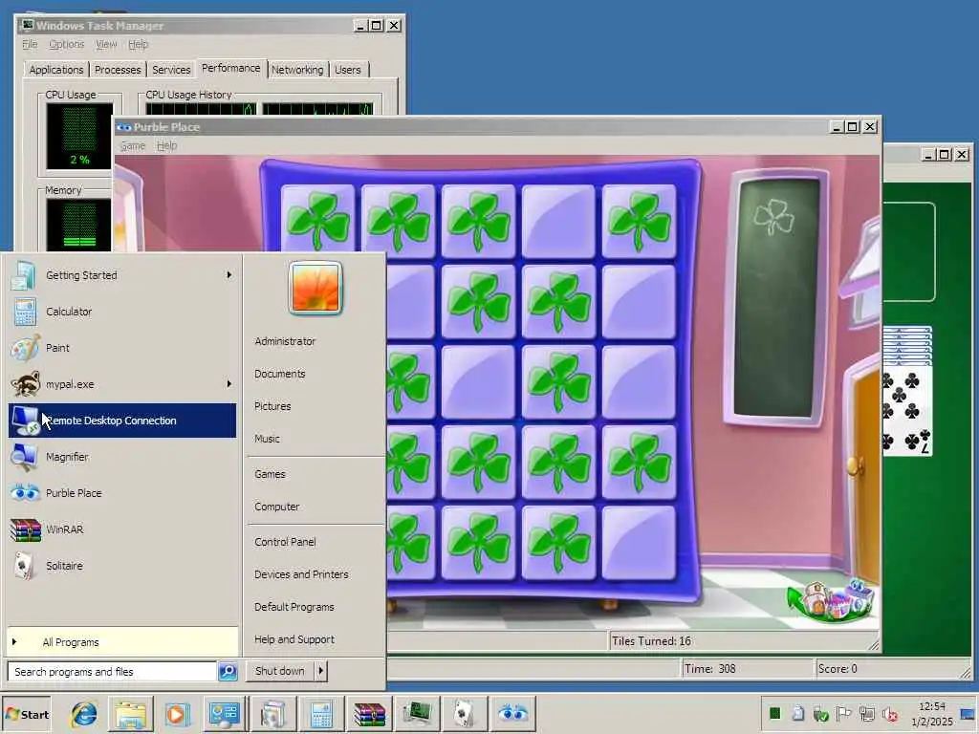Click the network tray icon
Image resolution: width=979 pixels, height=734 pixels.
[866, 713]
